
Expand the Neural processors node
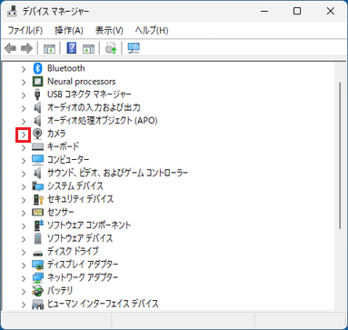click(x=24, y=82)
